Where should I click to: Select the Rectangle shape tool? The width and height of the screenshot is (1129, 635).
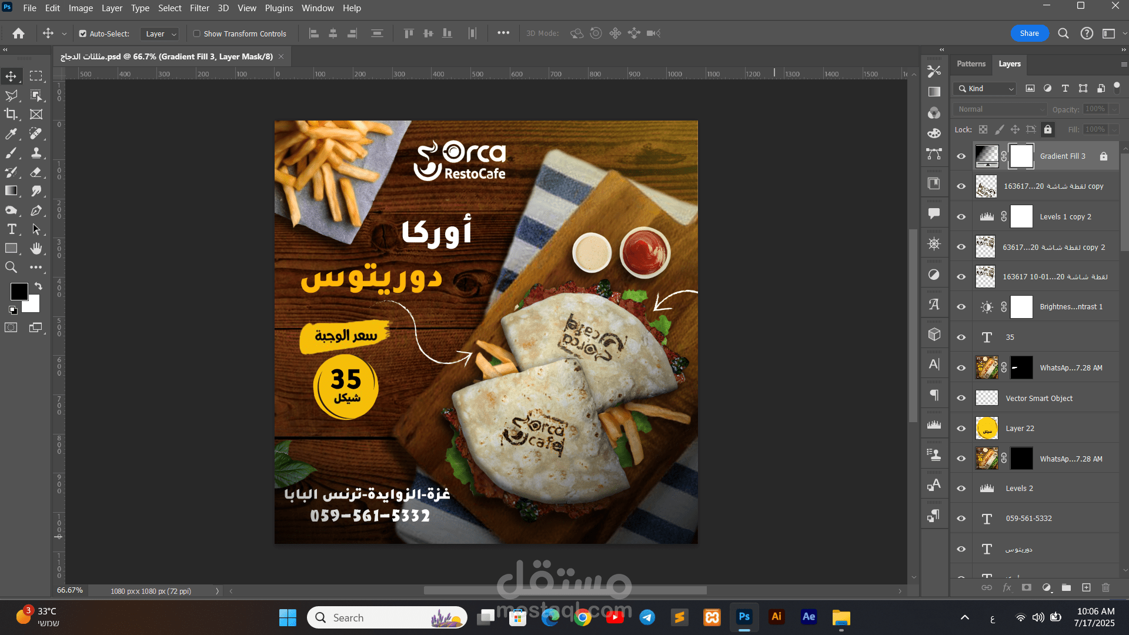point(11,248)
